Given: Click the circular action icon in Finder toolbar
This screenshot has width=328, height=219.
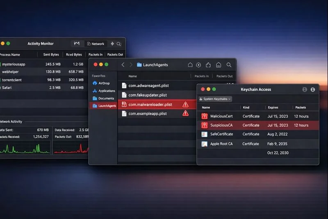Looking at the screenshot, I should pos(198,65).
